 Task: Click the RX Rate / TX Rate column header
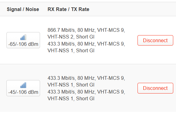[68, 9]
